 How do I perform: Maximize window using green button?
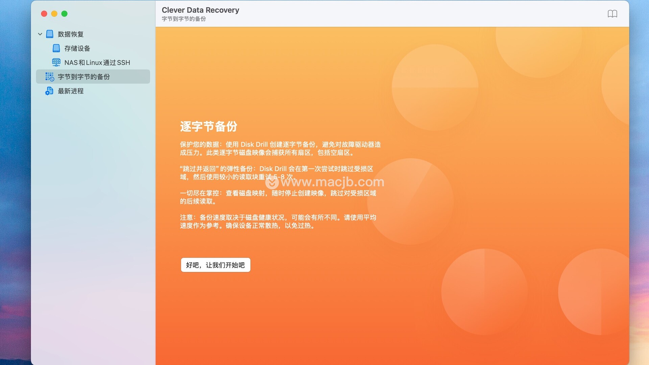(64, 14)
